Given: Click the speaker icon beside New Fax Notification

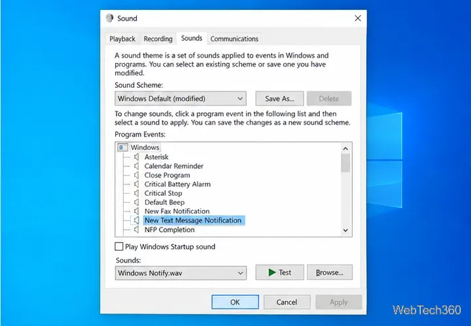Looking at the screenshot, I should point(136,211).
